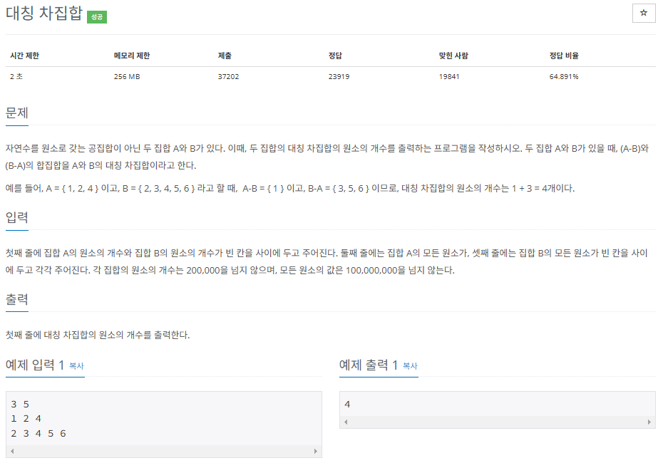This screenshot has width=658, height=463.
Task: Click the 메모리 제한 column header
Action: (132, 56)
